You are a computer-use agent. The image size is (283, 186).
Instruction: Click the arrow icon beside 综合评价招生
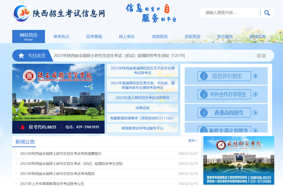255,76
